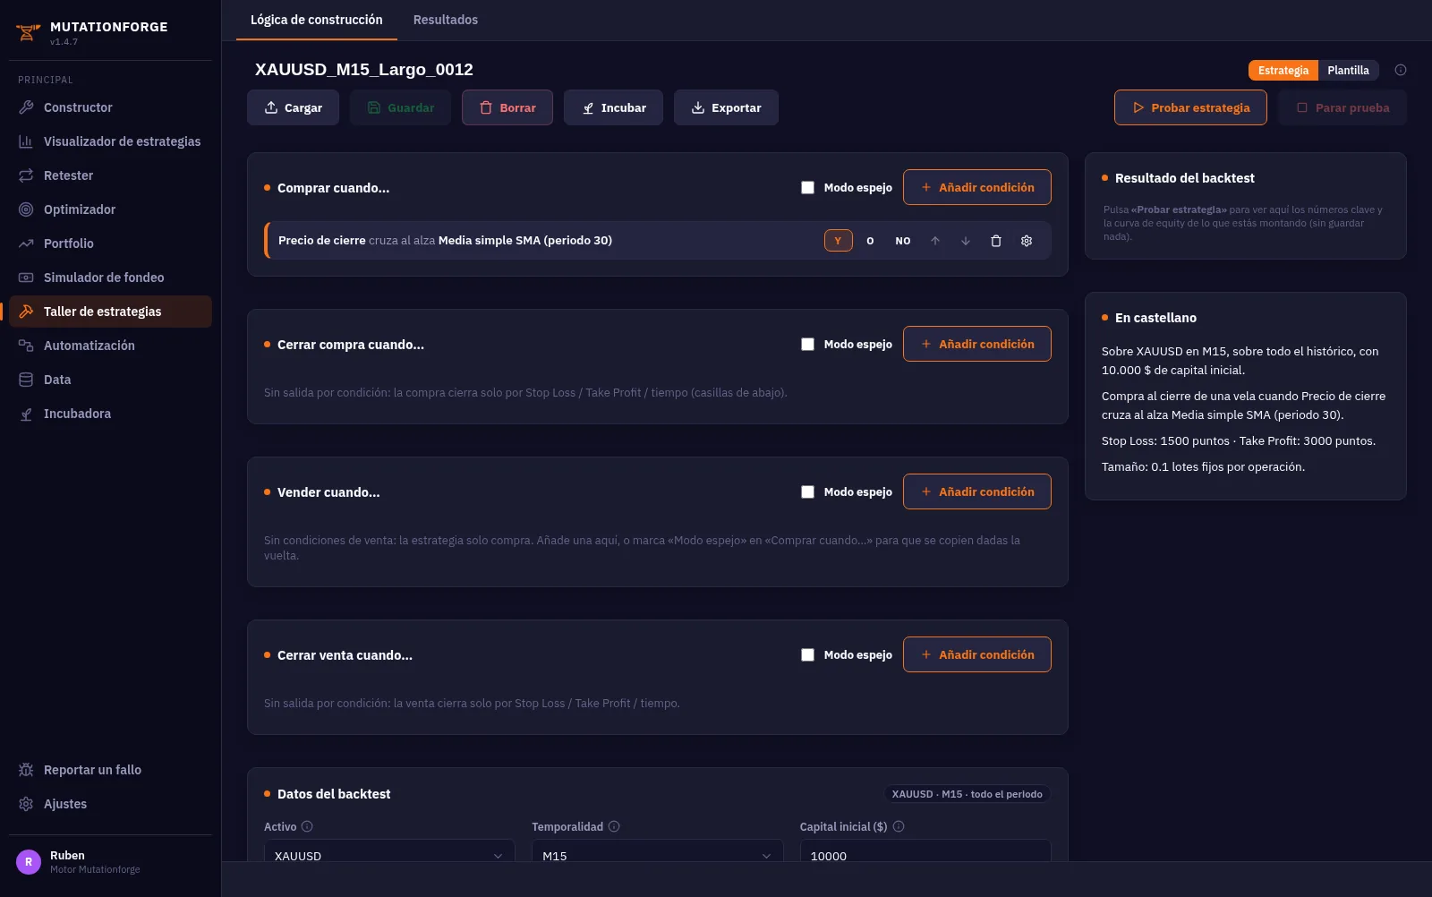The width and height of the screenshot is (1432, 897).
Task: Click the Incubar button
Action: pyautogui.click(x=614, y=107)
